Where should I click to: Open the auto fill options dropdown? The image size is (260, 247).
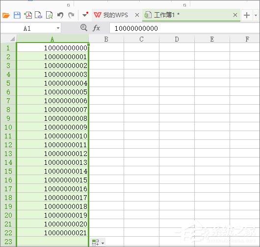click(98, 243)
